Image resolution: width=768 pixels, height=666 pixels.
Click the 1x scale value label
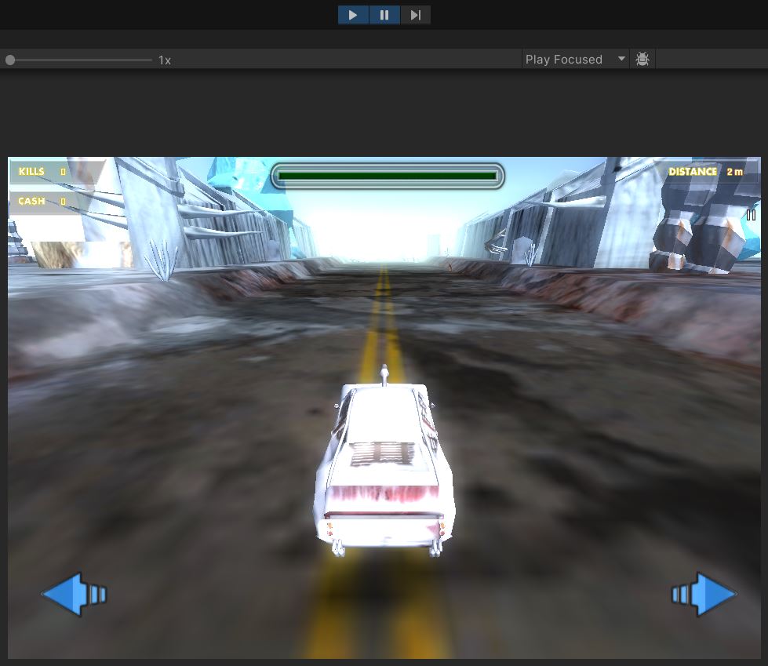pyautogui.click(x=165, y=60)
